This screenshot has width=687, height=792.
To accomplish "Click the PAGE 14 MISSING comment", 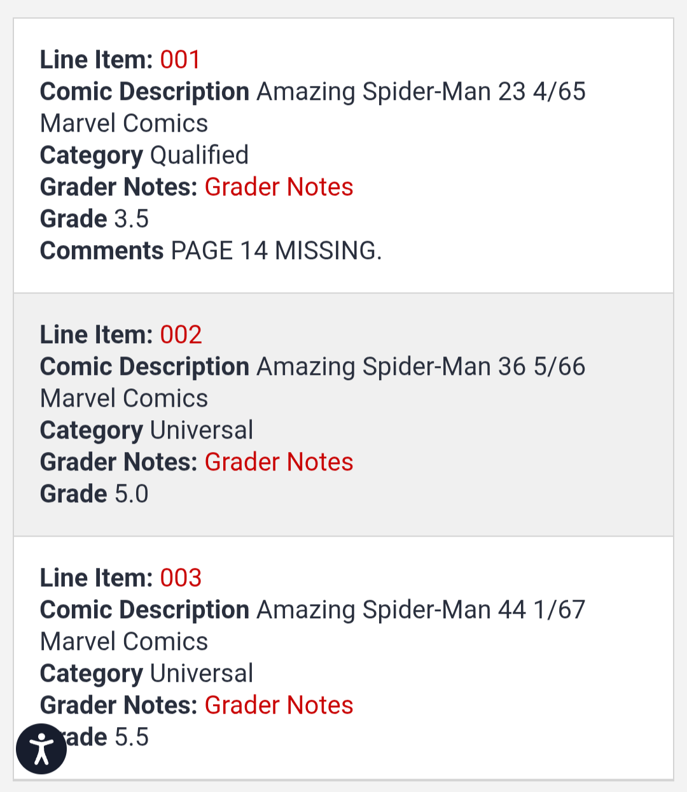I will point(276,251).
